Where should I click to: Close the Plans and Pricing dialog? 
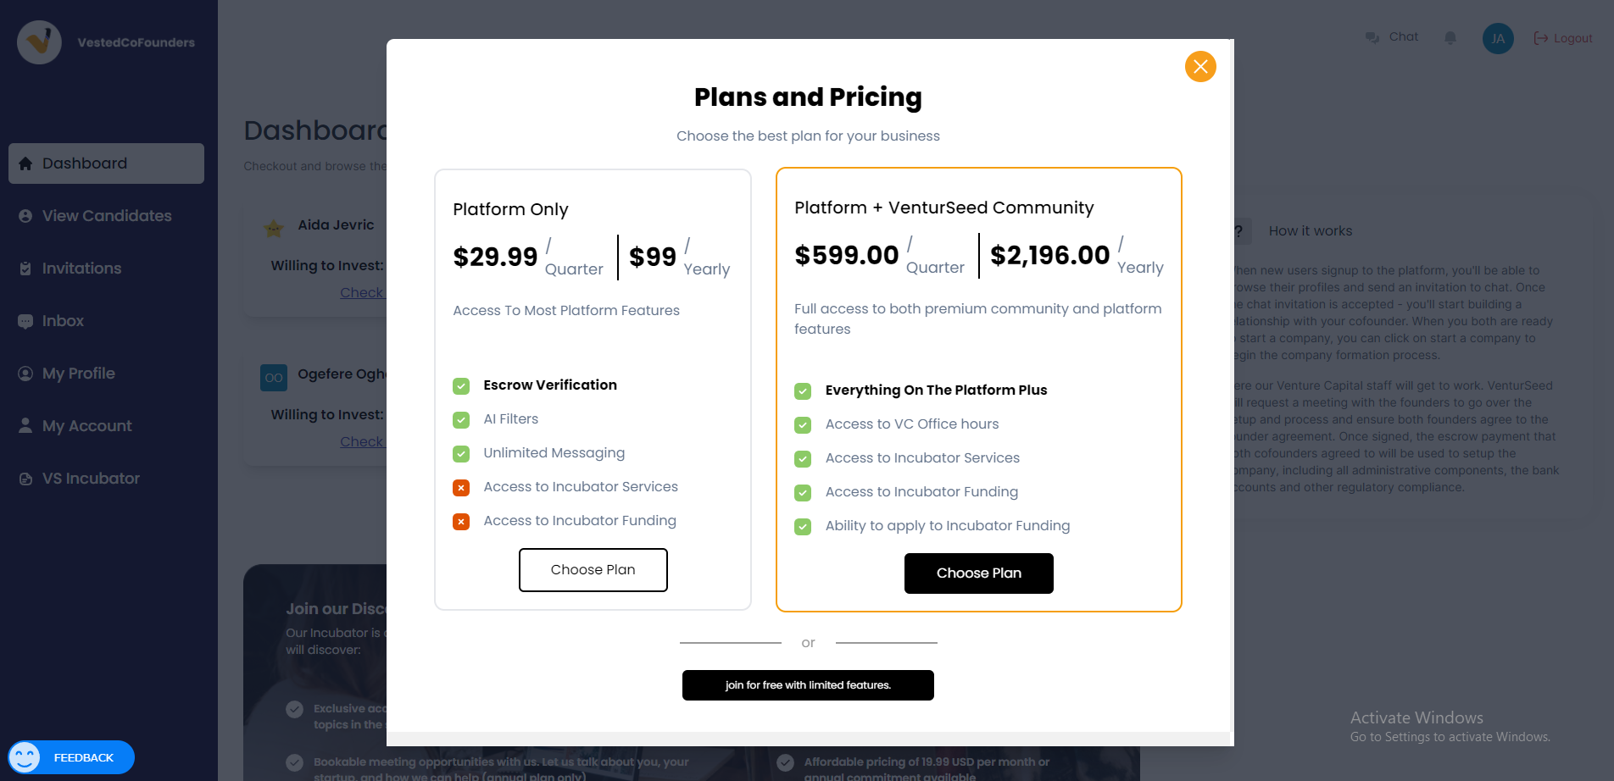[x=1200, y=66]
